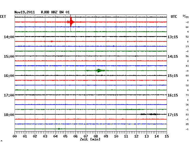Select the 18:00 CET time label

tap(9, 115)
